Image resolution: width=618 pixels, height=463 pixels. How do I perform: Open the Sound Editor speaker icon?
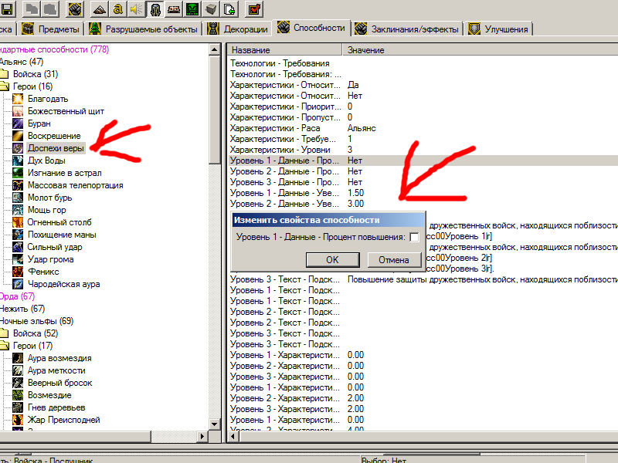[136, 8]
